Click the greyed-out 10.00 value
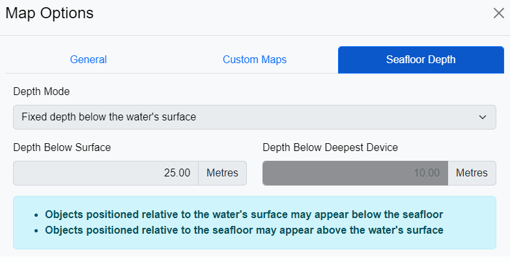This screenshot has height=263, width=510. (x=427, y=173)
